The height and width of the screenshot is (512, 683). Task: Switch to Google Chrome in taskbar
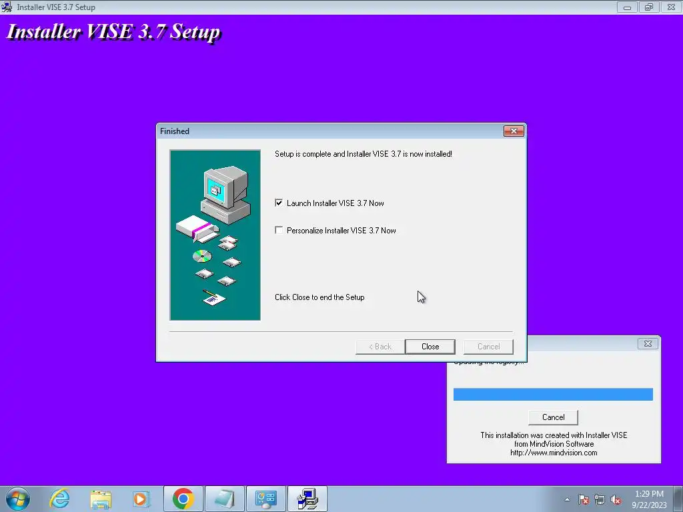183,499
